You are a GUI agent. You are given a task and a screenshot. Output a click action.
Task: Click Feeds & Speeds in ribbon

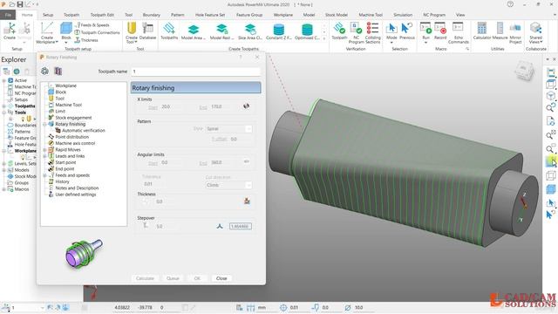coord(92,25)
